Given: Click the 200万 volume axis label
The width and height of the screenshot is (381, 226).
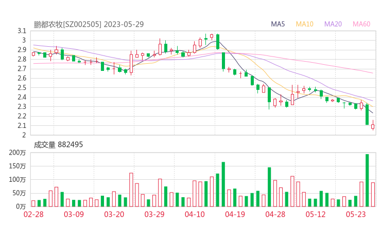Looking at the screenshot, I should click(18, 153).
